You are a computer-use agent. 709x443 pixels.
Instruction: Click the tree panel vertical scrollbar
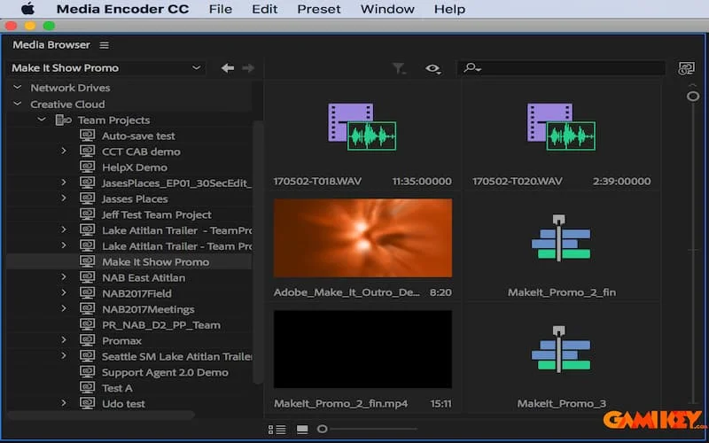[x=258, y=253]
